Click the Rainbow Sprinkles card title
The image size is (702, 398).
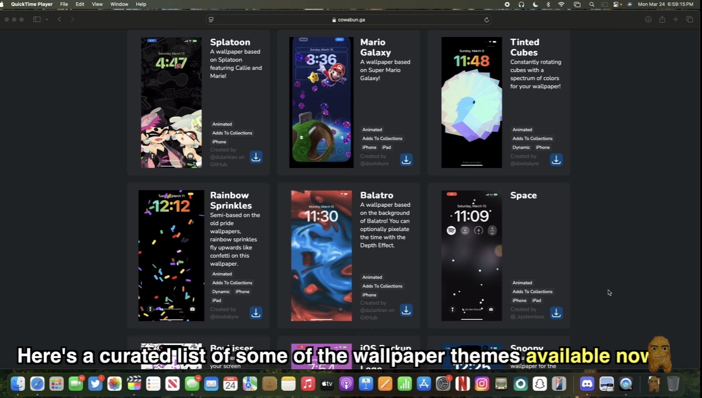(x=231, y=200)
